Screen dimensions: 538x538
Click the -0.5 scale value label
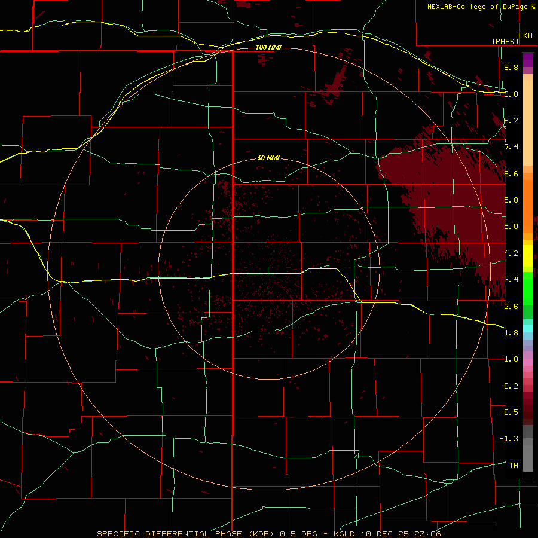(x=509, y=412)
